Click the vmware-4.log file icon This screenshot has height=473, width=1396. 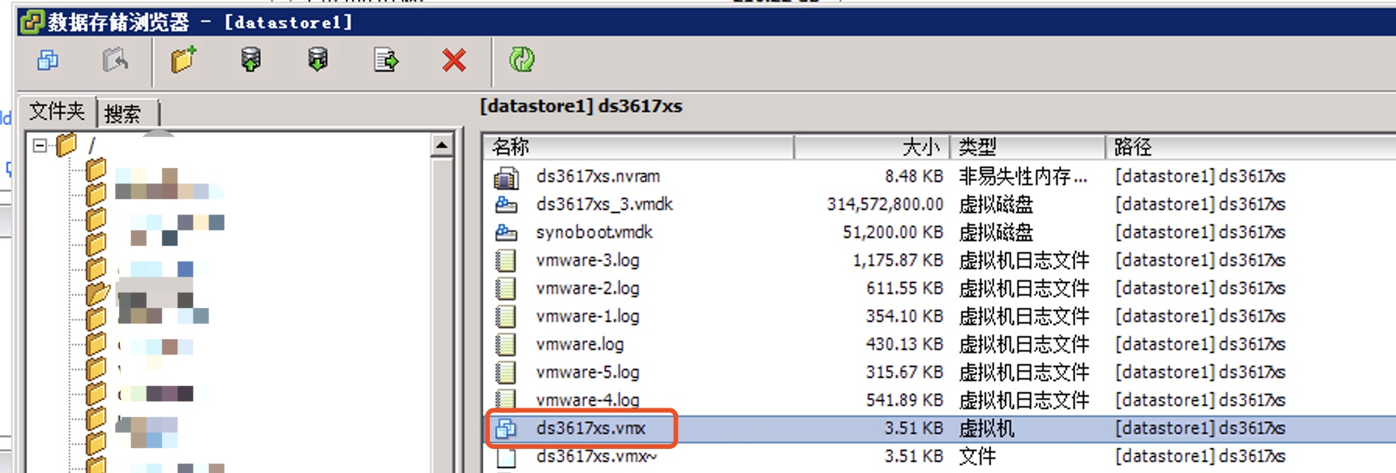tap(506, 400)
